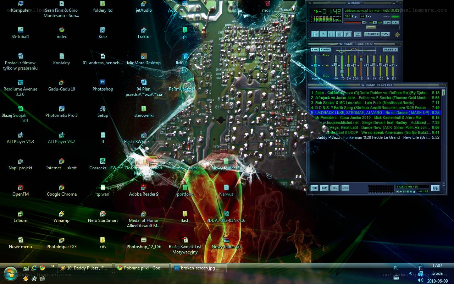The width and height of the screenshot is (454, 284).
Task: Select playlist track LAIDBACK LUKE Be on Danse
Action: click(x=375, y=113)
